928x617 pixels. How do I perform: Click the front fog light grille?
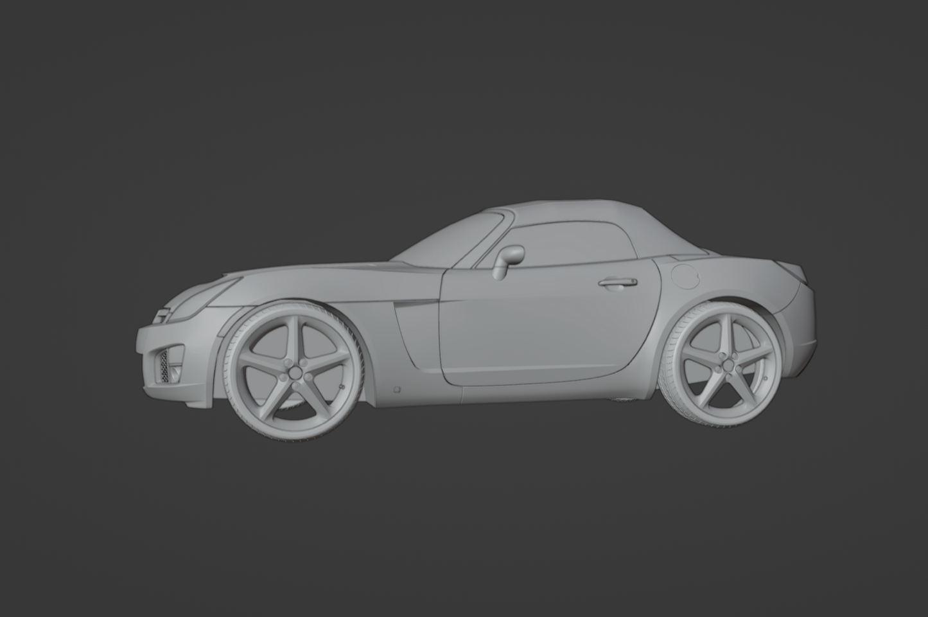[166, 366]
